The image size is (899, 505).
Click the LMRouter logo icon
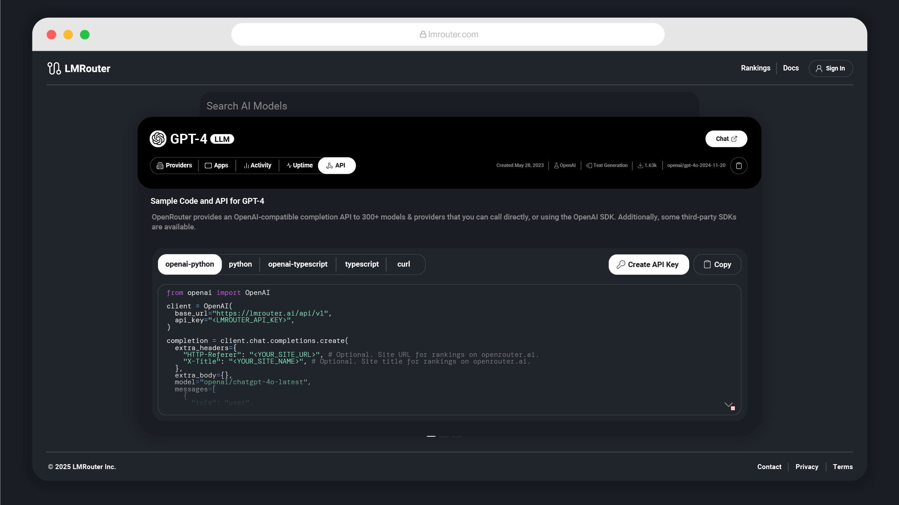click(x=54, y=68)
